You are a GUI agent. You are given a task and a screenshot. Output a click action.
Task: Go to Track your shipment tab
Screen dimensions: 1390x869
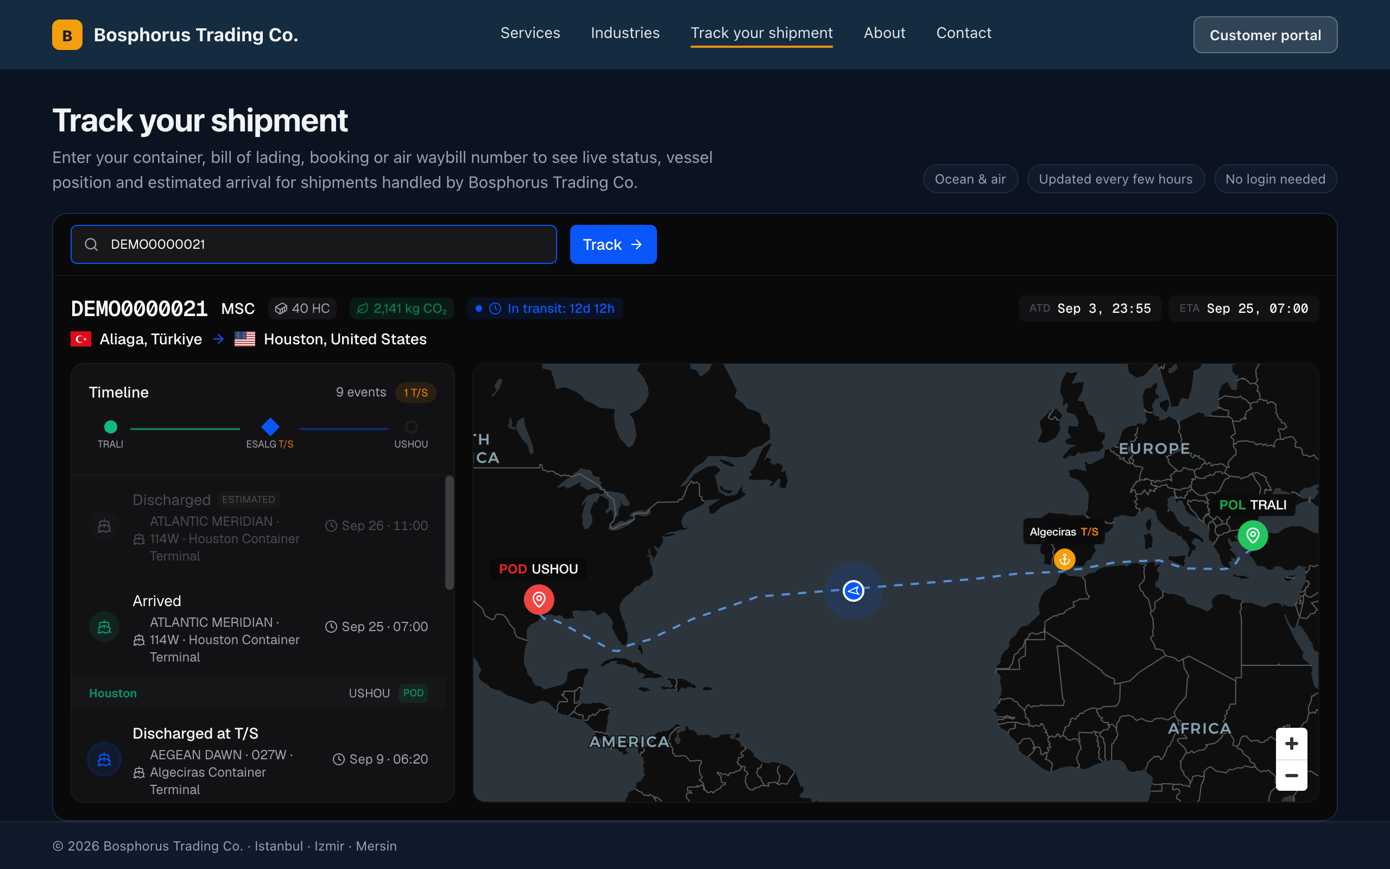762,33
